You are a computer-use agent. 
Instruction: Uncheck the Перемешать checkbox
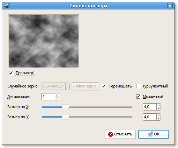tap(104, 86)
